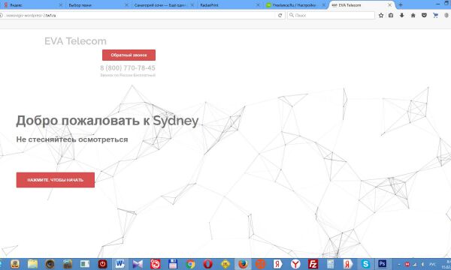Open Google Chrome from the taskbar
451x270 pixels.
pos(190,264)
